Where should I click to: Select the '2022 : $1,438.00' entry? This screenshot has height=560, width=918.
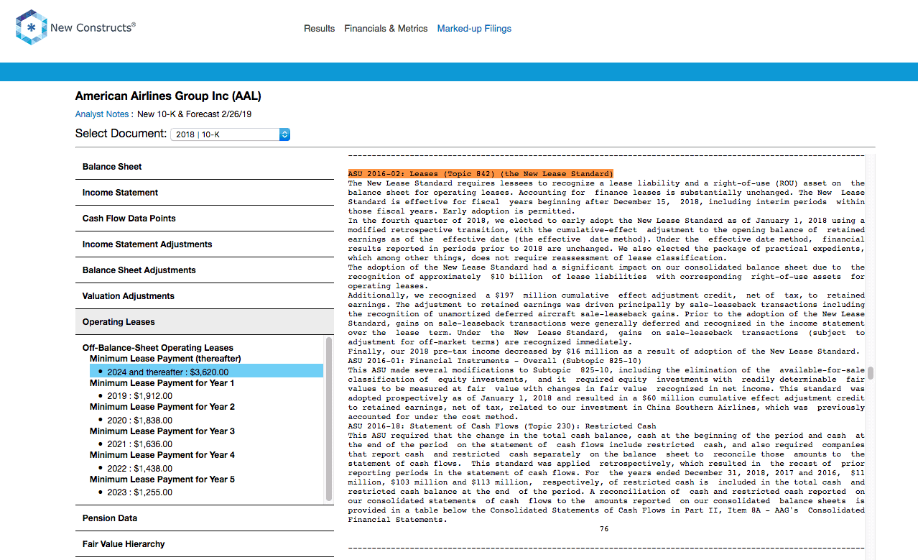(139, 468)
